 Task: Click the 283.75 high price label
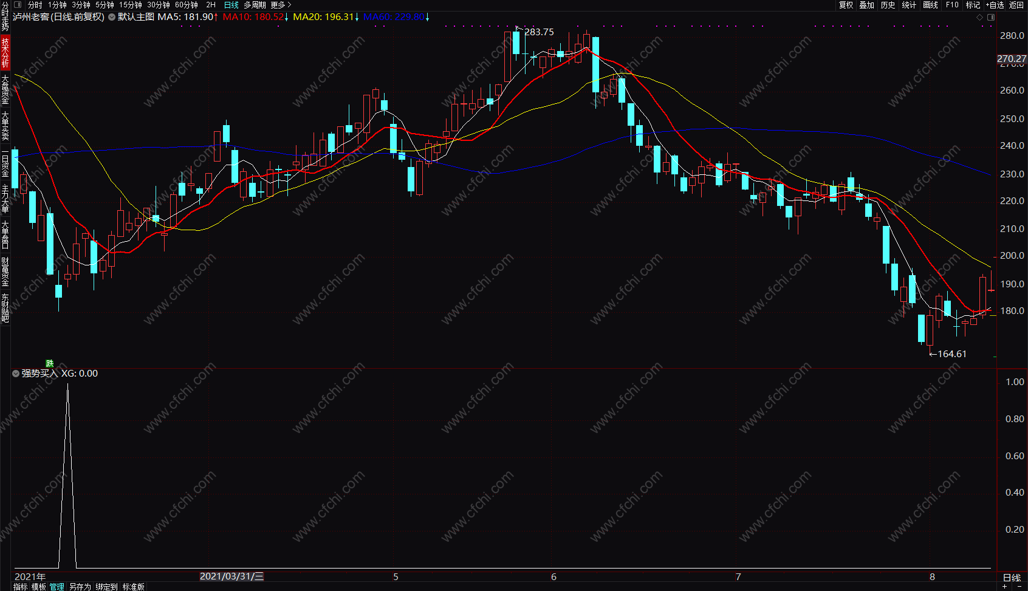(540, 32)
